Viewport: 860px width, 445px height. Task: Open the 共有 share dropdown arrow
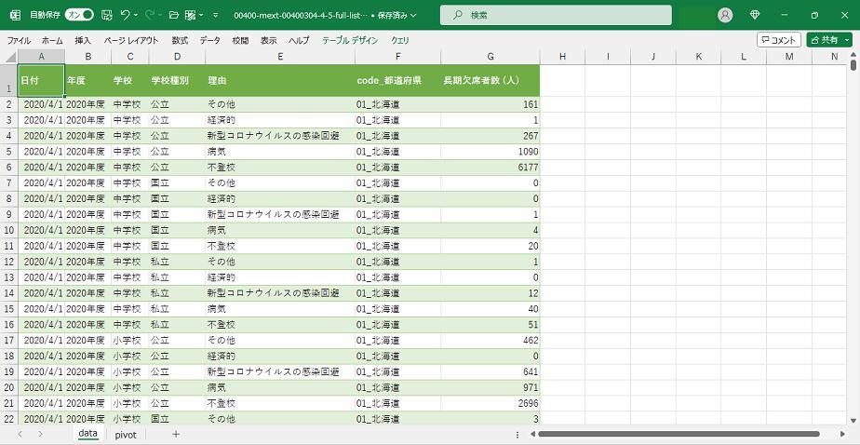(846, 40)
